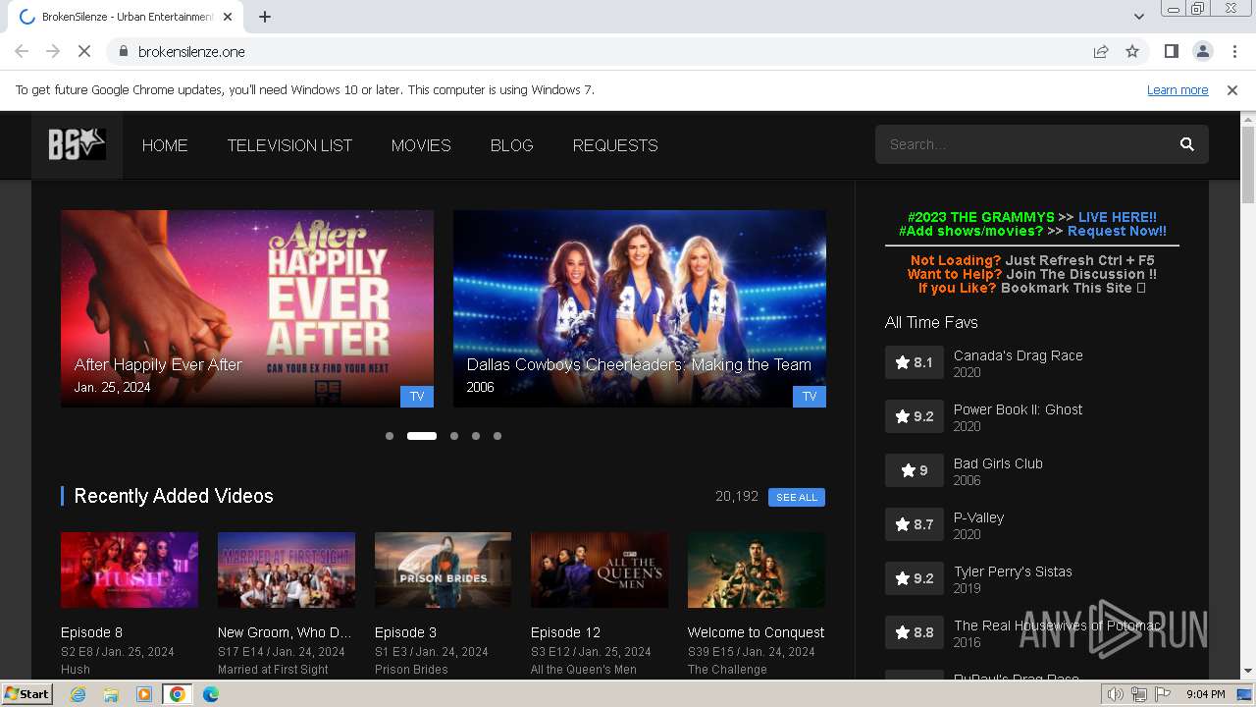Launch media player from taskbar
The image size is (1256, 707).
(x=144, y=694)
